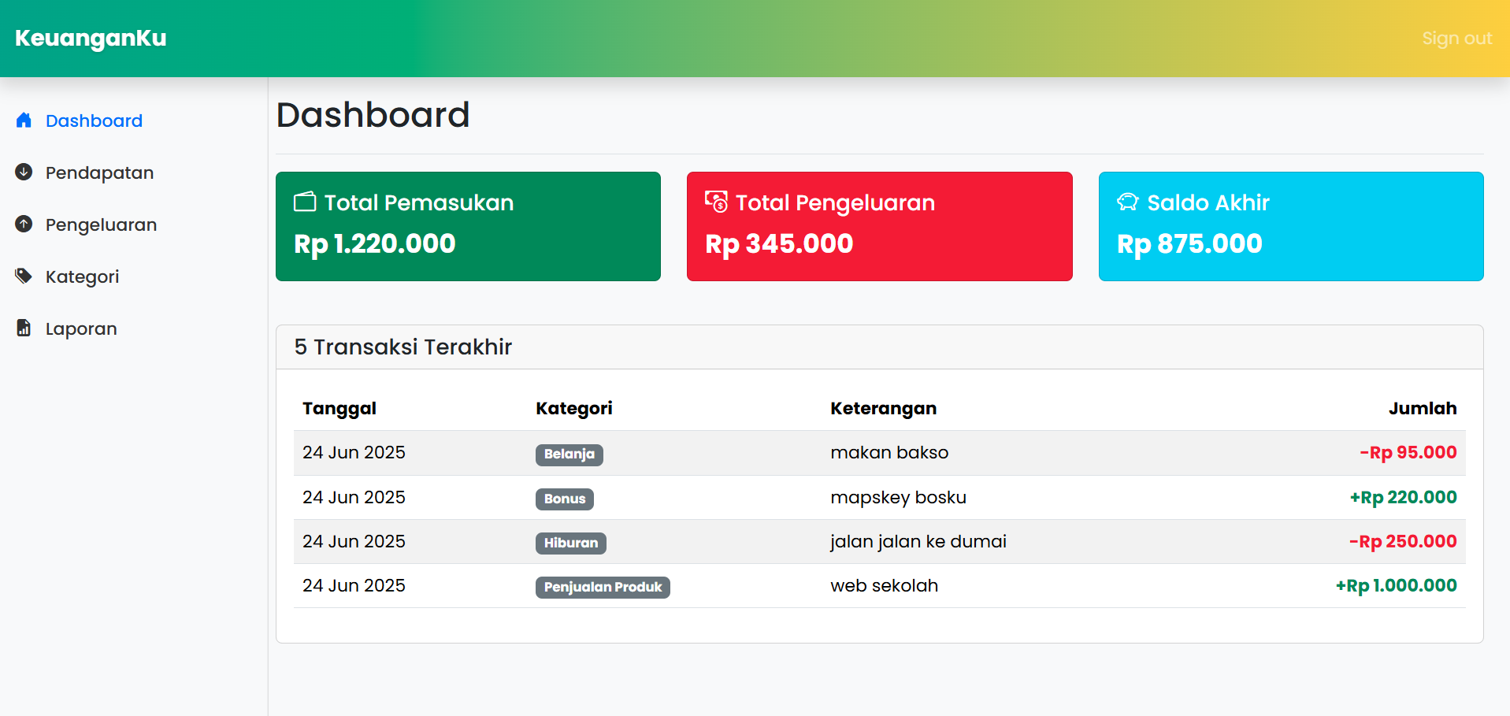This screenshot has width=1510, height=716.
Task: Open the Pendapatan sidebar link
Action: pos(99,173)
